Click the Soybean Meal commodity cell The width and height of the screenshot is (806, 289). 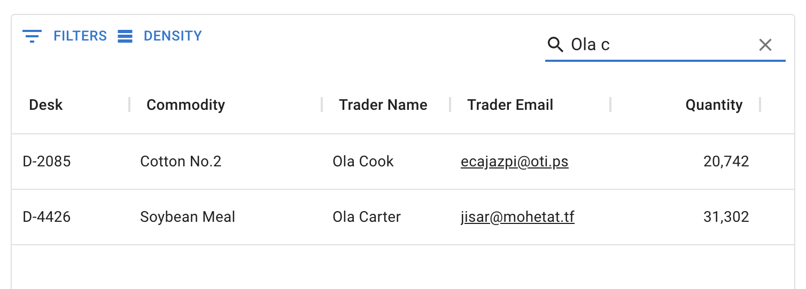(x=188, y=217)
